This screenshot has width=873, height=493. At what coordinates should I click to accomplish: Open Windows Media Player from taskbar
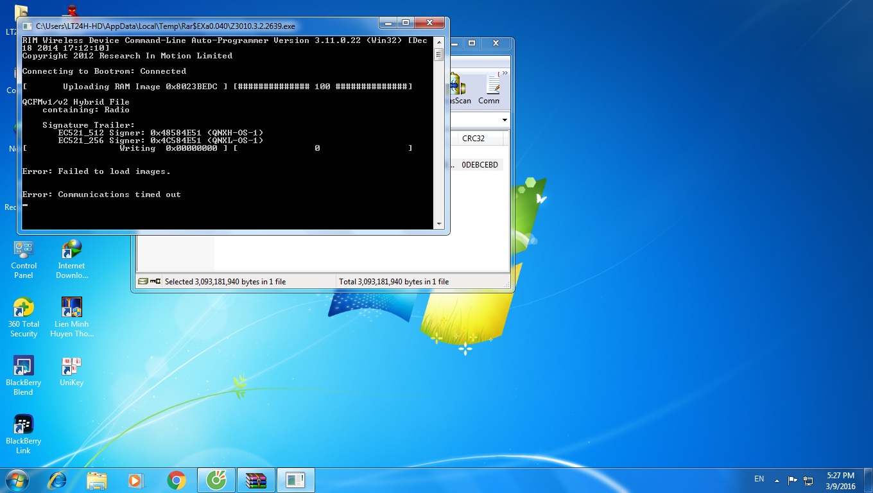(136, 480)
